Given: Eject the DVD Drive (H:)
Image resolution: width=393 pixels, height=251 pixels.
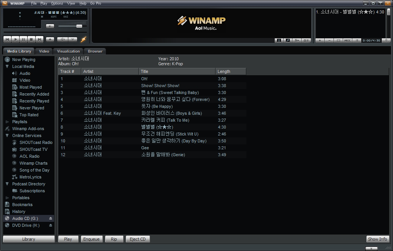Looking at the screenshot, I should pos(50,225).
